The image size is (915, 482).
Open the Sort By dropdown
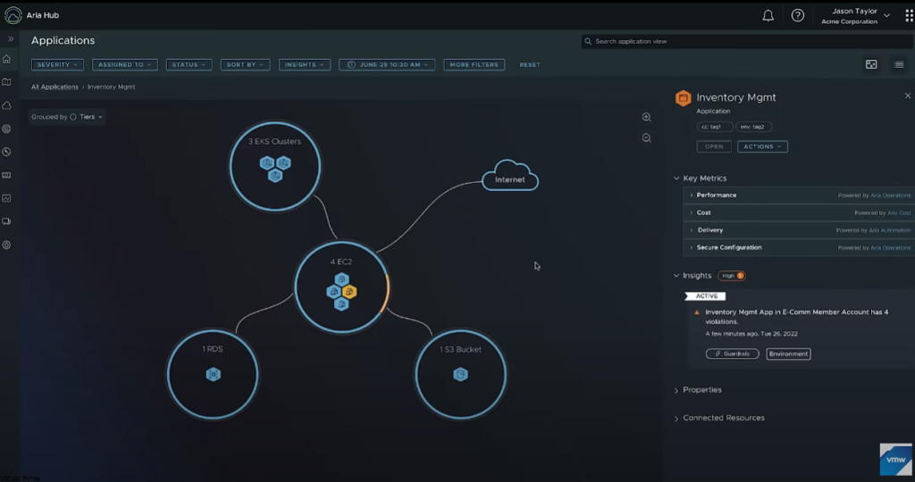click(x=245, y=64)
